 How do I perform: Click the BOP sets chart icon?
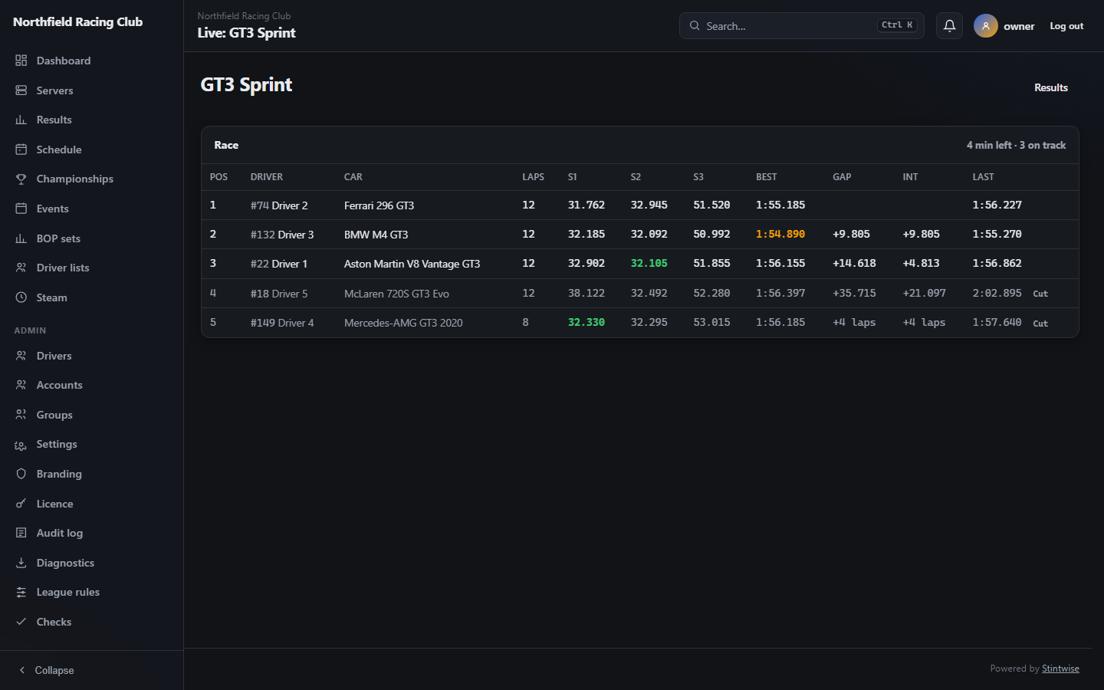21,238
